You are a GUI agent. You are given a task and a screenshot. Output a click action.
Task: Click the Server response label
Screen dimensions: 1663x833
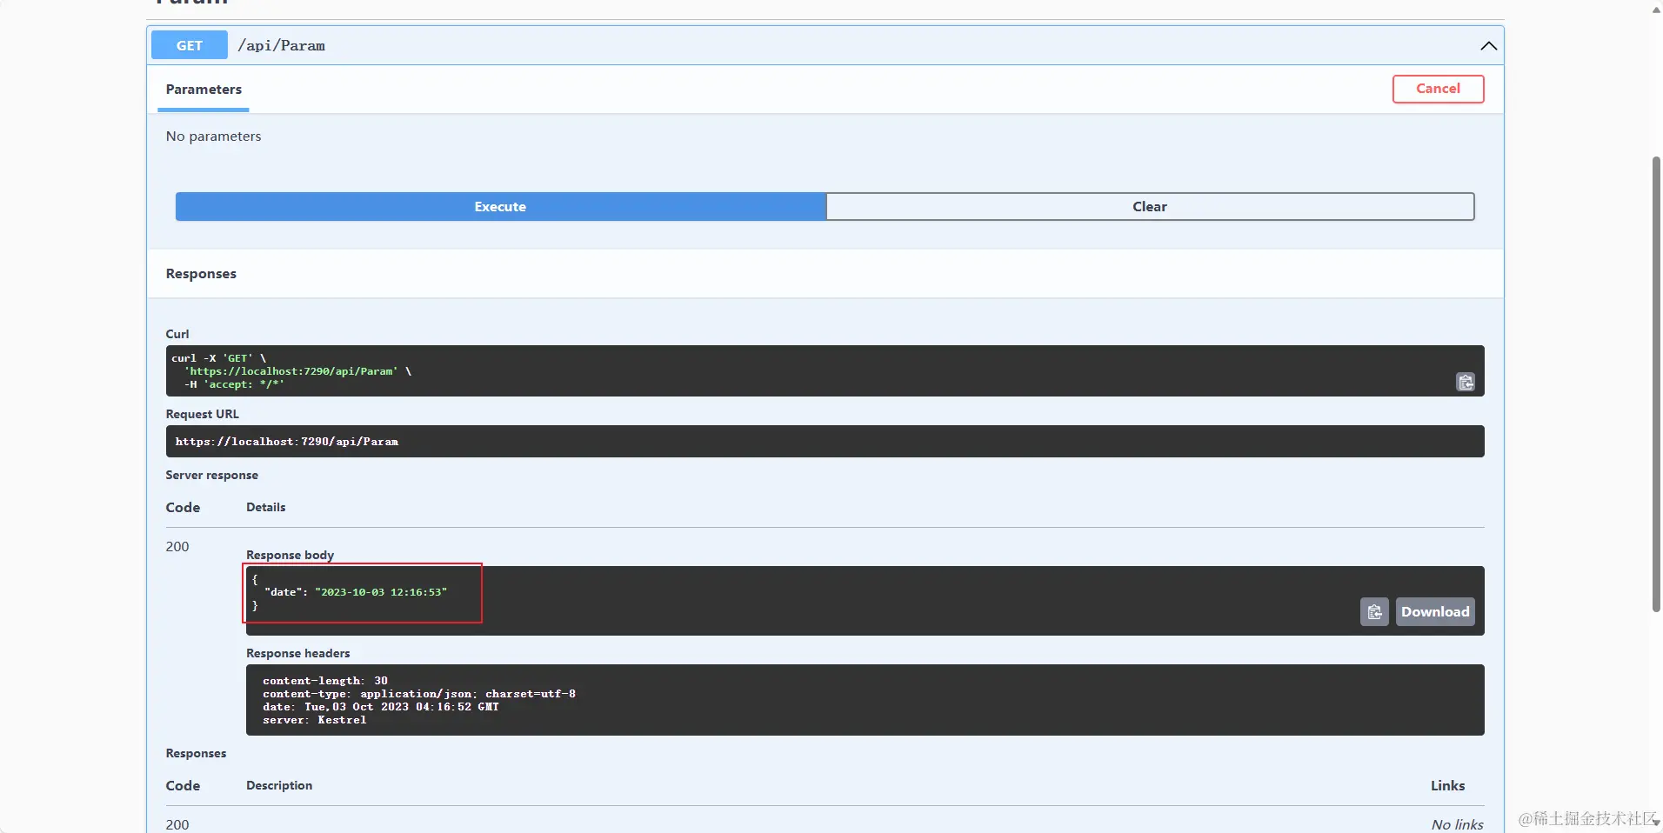(212, 475)
